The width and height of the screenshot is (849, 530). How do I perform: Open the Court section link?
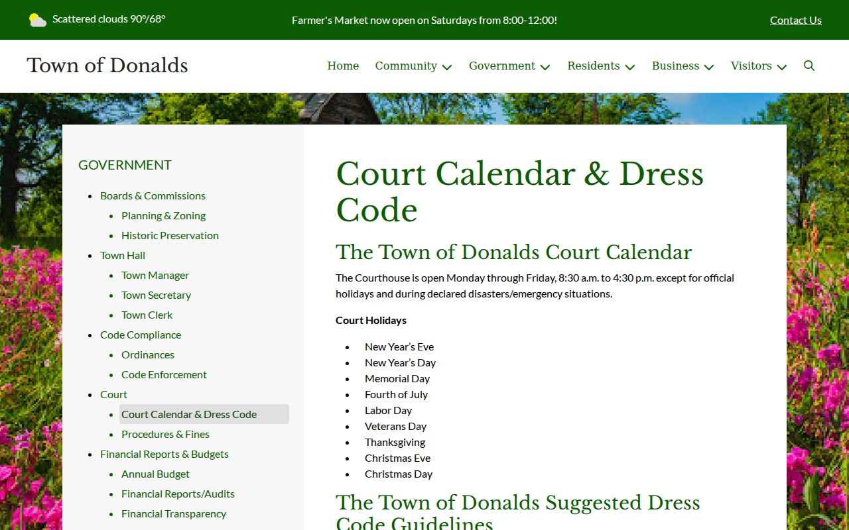pos(113,394)
